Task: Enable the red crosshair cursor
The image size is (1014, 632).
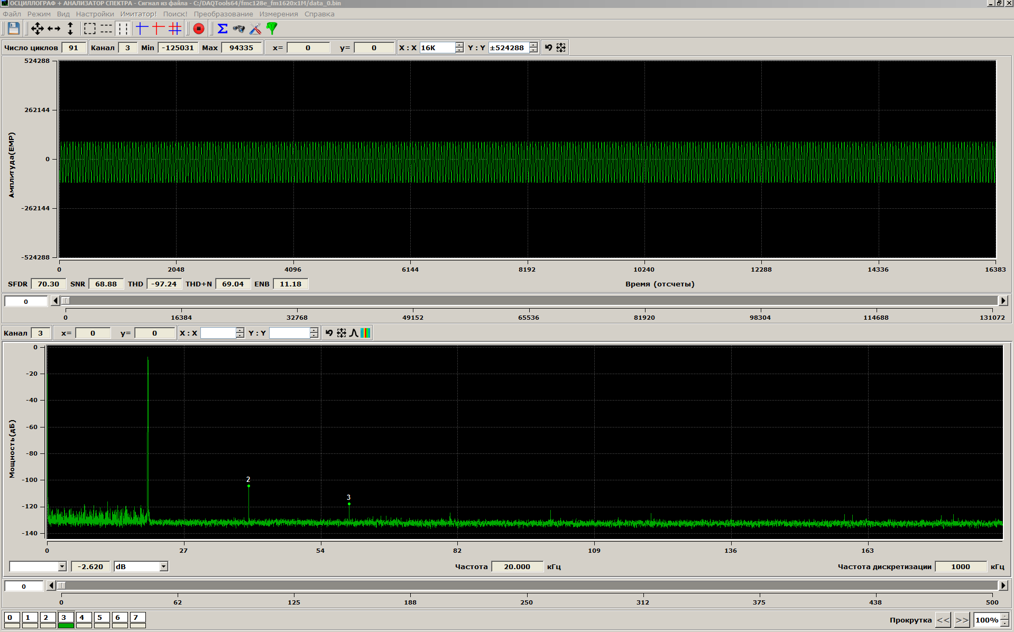Action: [158, 29]
